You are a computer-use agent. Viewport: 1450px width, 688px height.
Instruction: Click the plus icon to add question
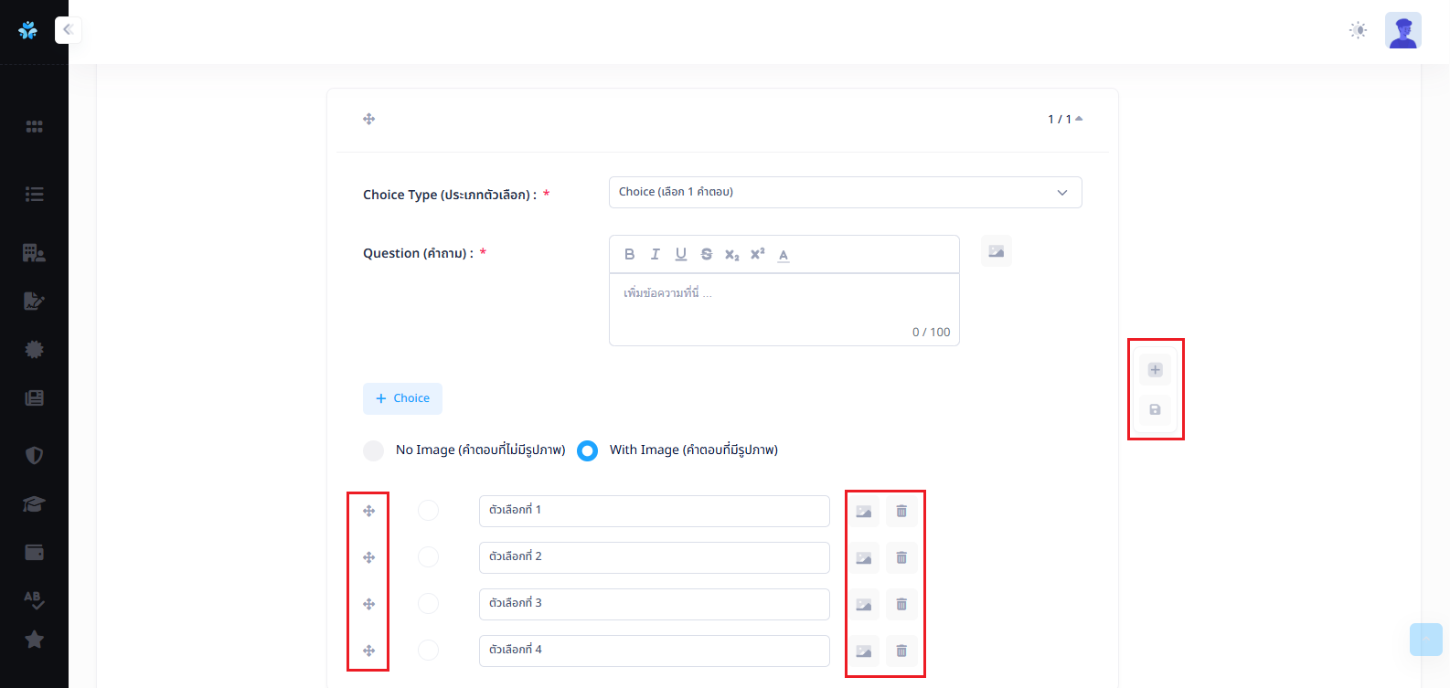coord(1155,370)
